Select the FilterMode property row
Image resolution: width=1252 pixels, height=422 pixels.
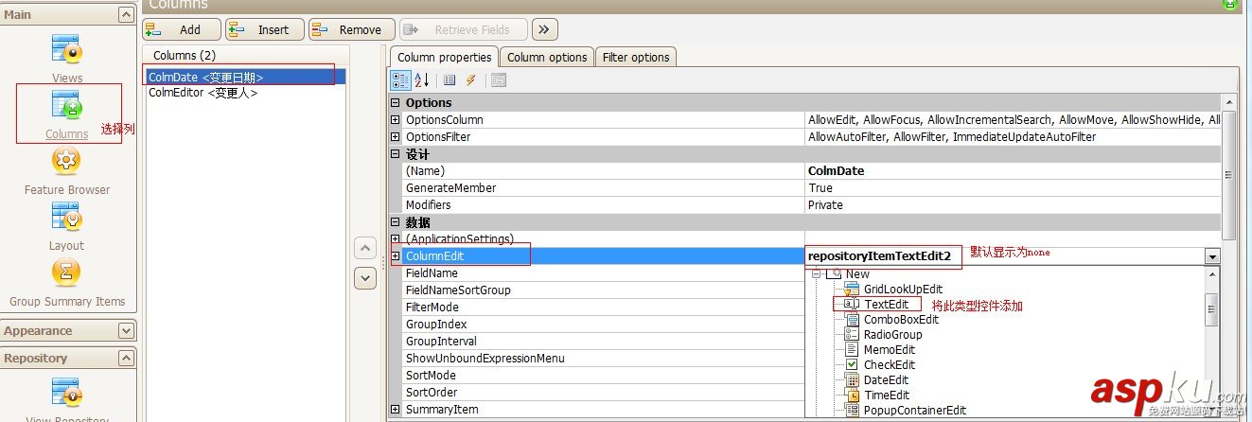coord(604,308)
